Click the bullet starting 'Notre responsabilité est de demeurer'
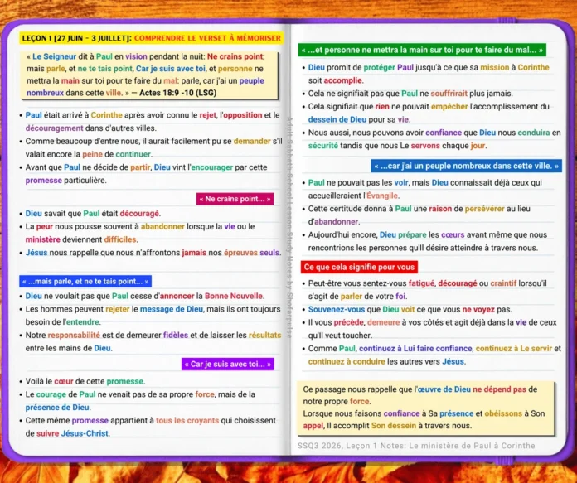 point(151,341)
